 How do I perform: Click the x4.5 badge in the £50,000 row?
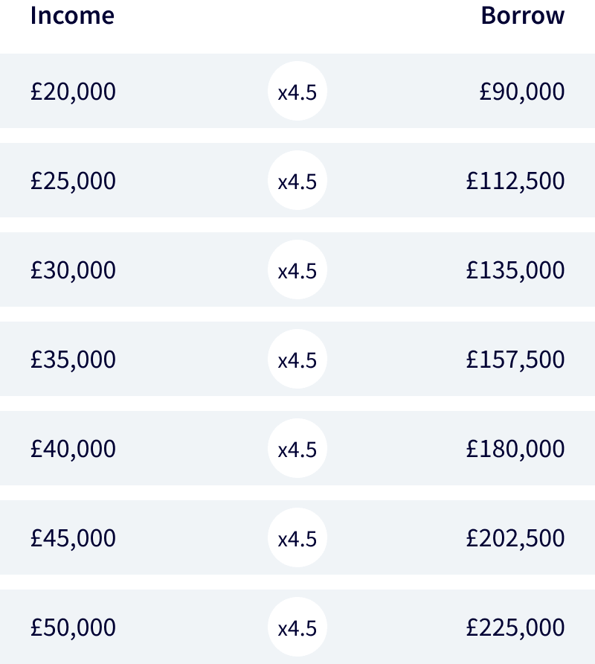[x=297, y=628]
